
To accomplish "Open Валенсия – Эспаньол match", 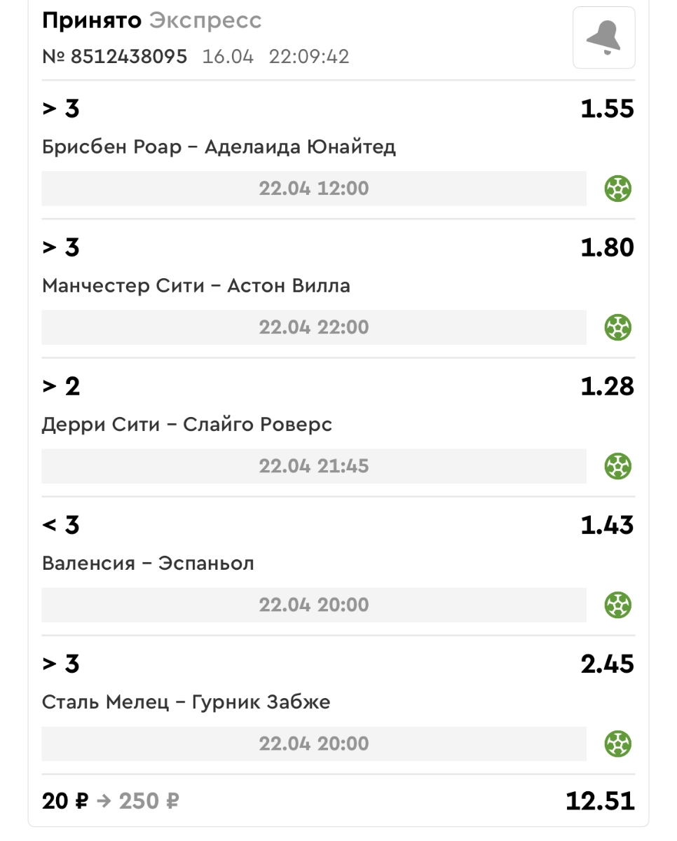I will coord(148,563).
